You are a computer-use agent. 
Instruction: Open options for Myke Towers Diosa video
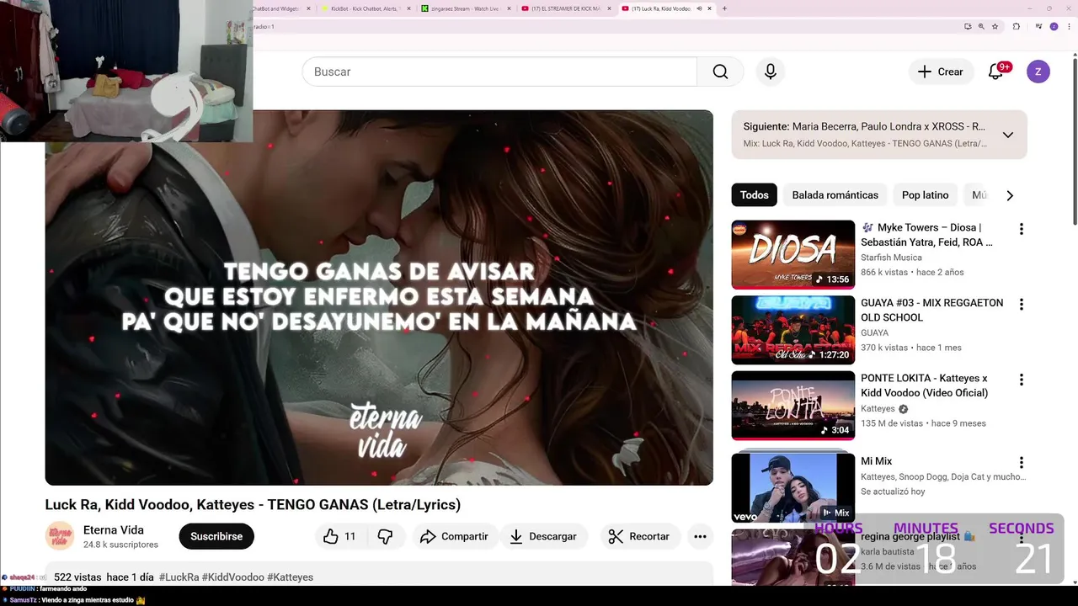[x=1021, y=229]
